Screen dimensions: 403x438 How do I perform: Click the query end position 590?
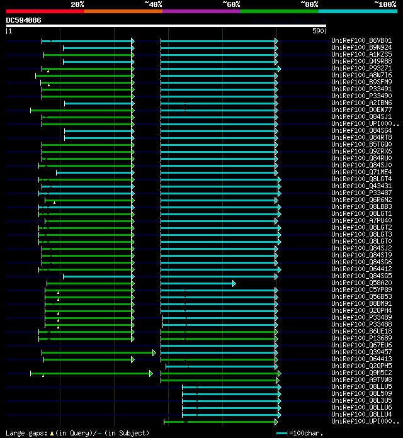coord(318,31)
